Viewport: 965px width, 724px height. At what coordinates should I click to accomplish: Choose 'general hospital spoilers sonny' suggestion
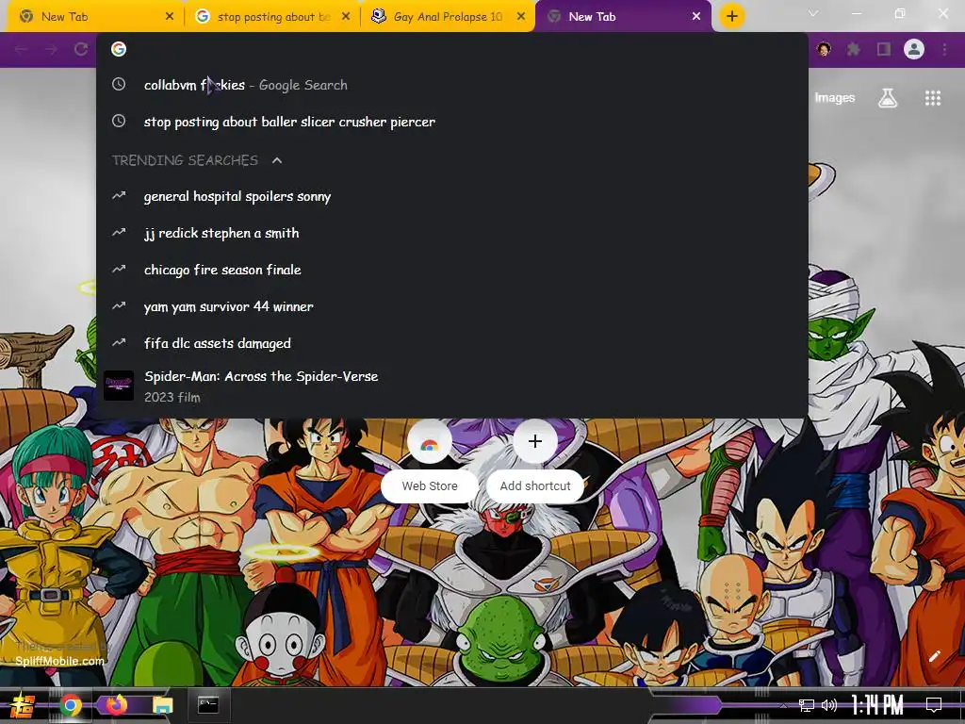tap(451, 196)
